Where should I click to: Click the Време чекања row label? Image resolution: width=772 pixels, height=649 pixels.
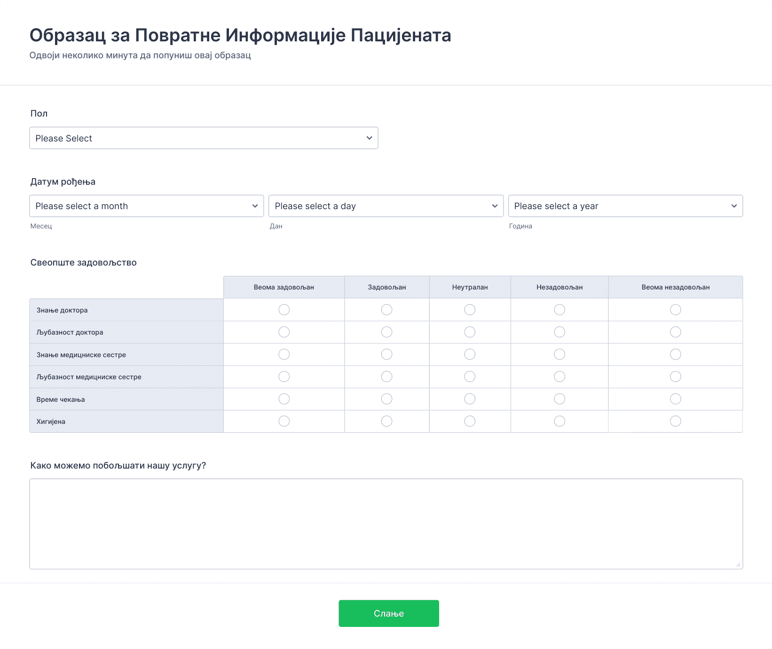click(61, 399)
